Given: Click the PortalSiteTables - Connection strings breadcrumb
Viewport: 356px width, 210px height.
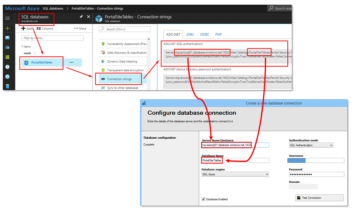Looking at the screenshot, I should pos(97,8).
